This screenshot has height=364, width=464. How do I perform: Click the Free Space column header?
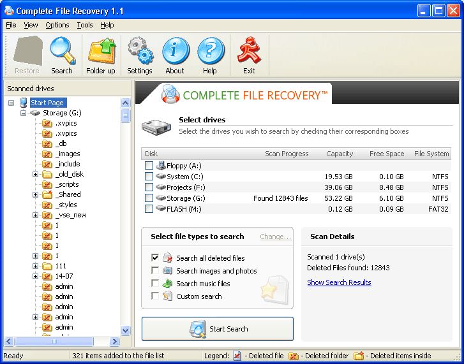tap(387, 154)
